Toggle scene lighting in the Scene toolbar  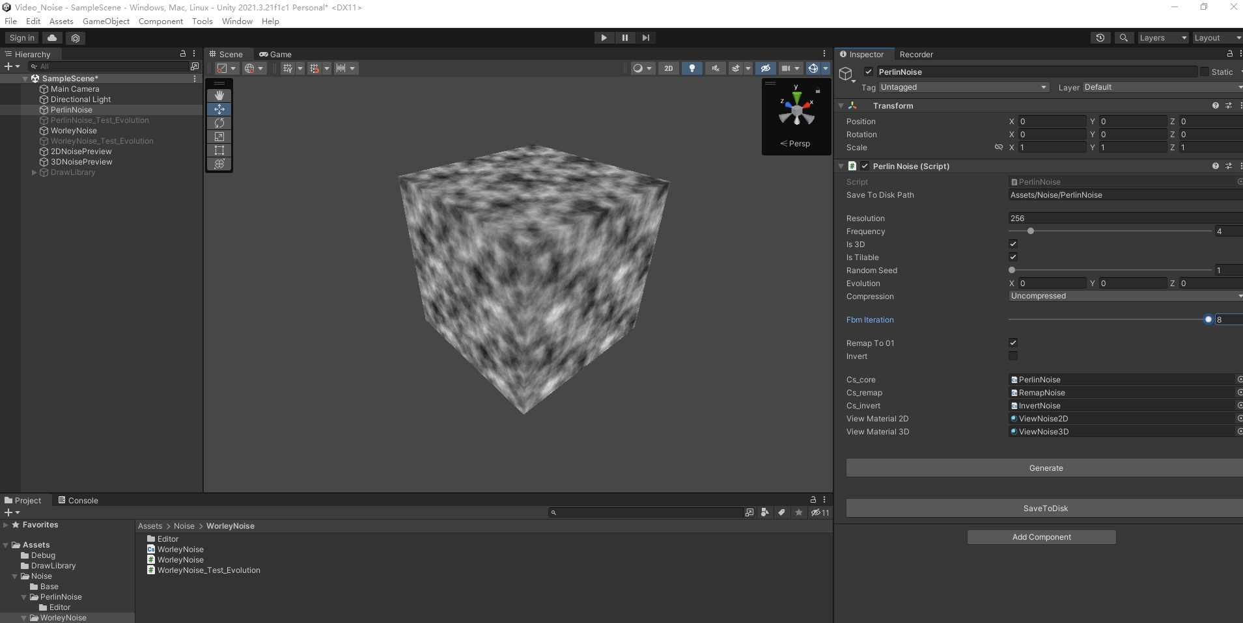691,68
